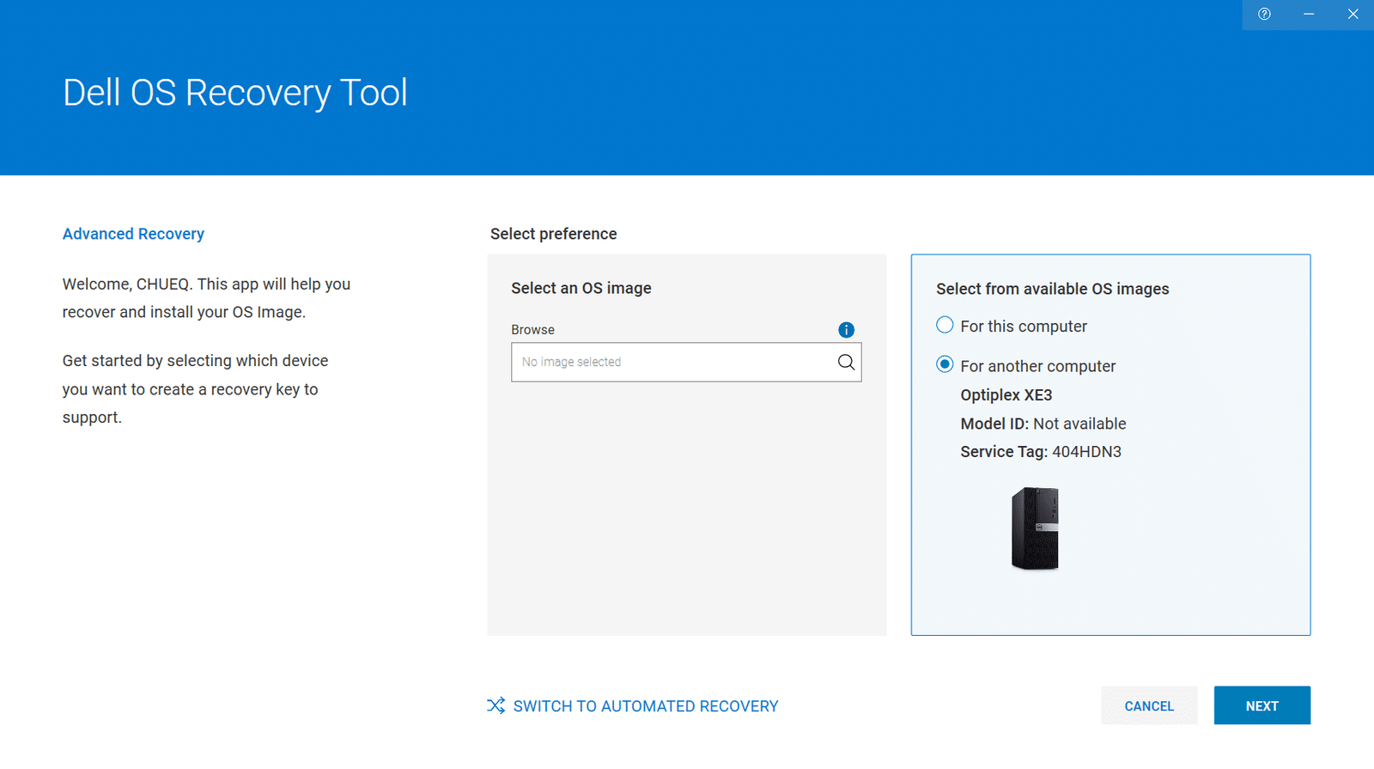1374x769 pixels.
Task: Click the blue info icon beside Browse
Action: (x=846, y=330)
